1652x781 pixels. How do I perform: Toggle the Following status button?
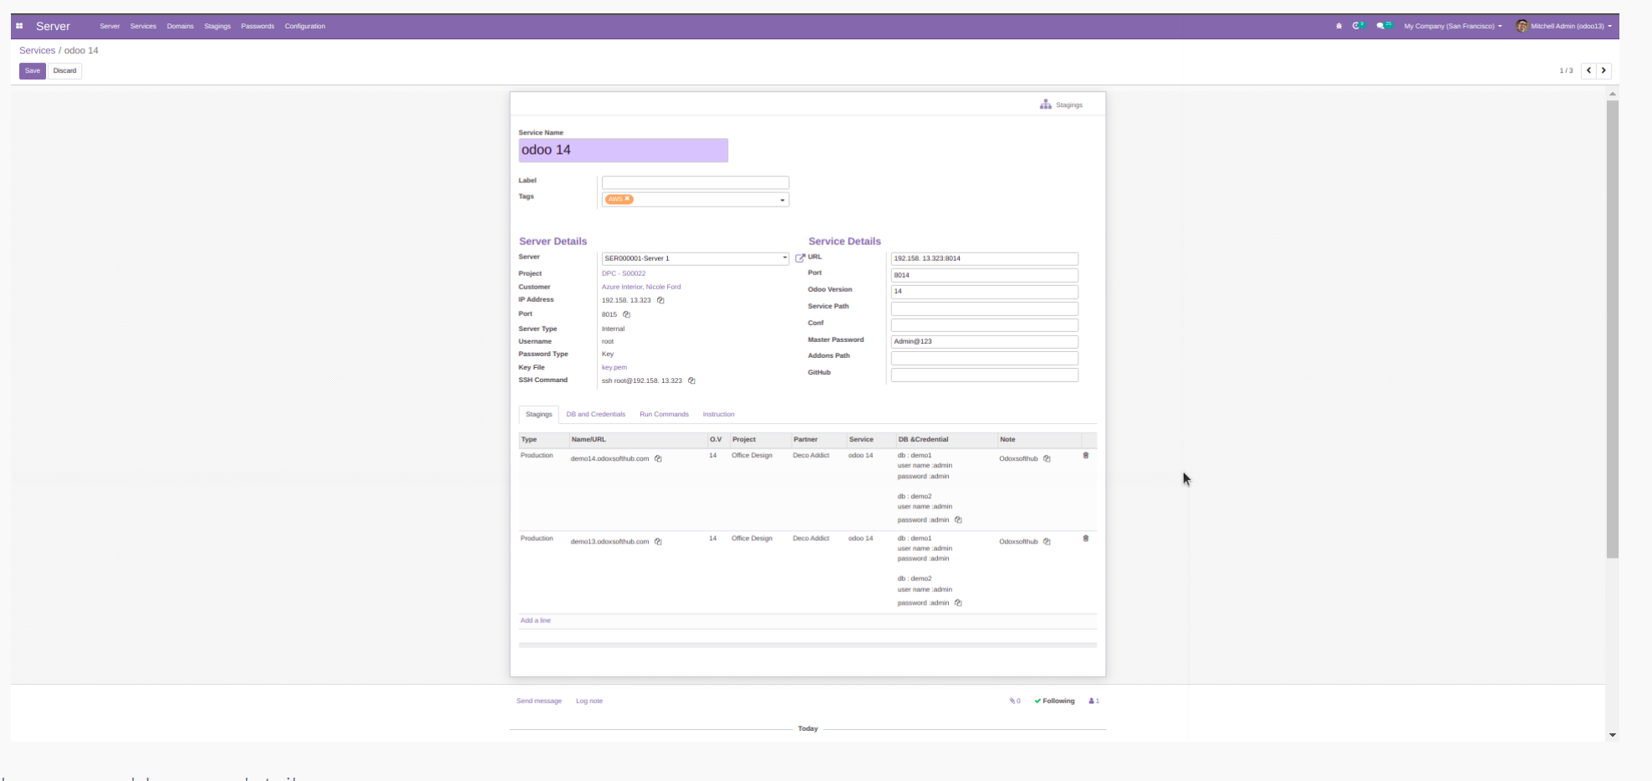pyautogui.click(x=1054, y=701)
